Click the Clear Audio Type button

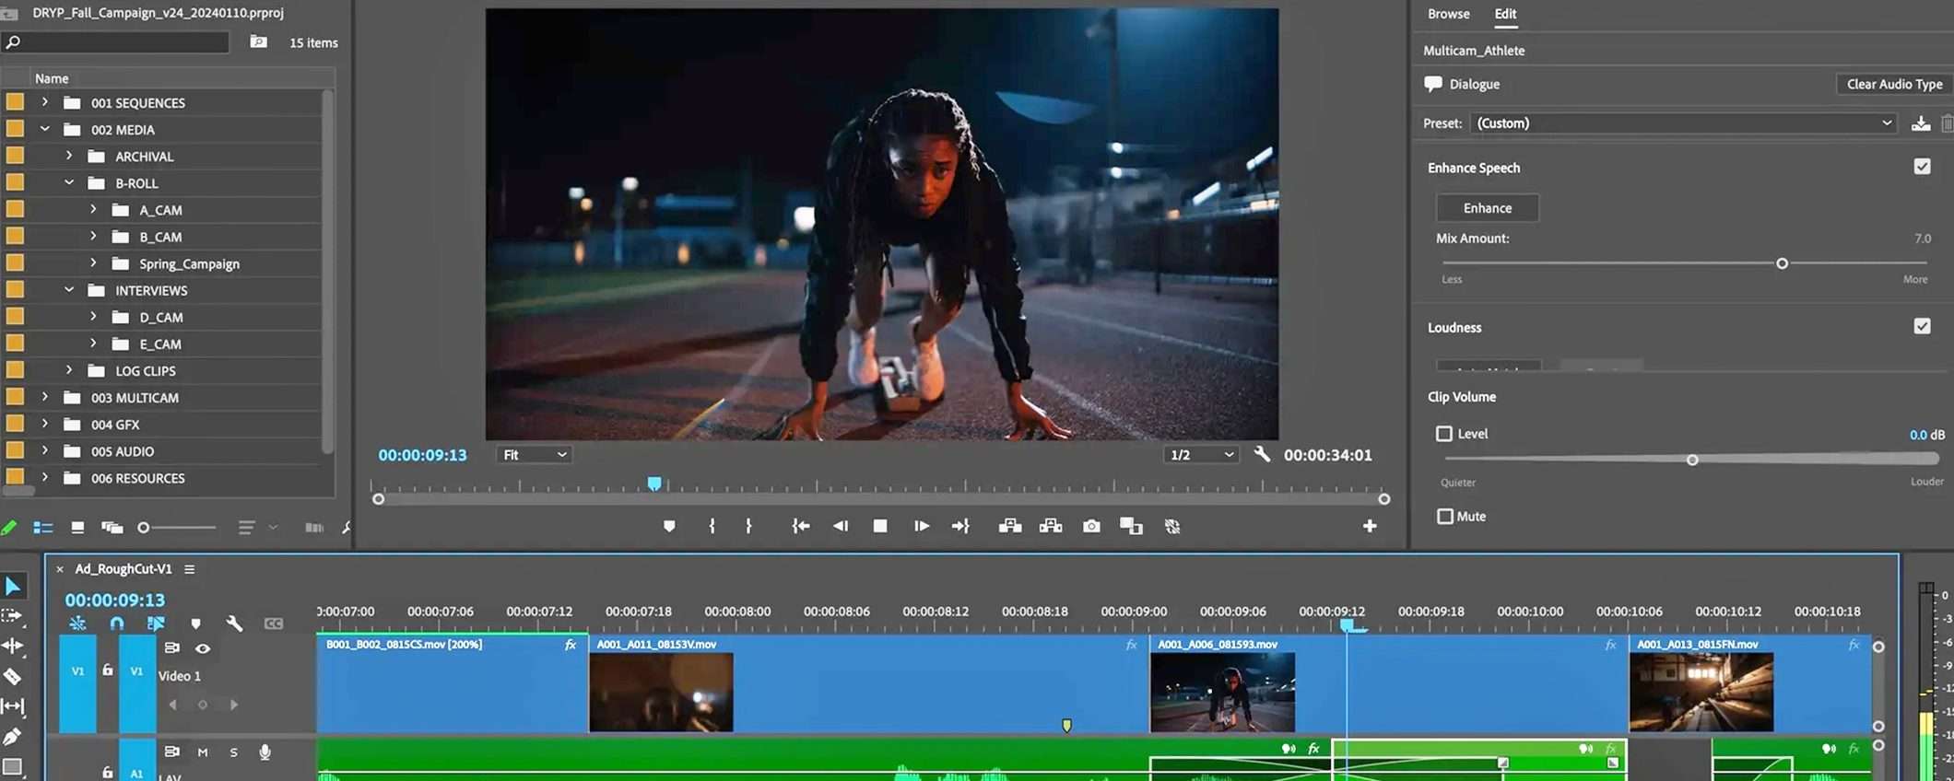click(x=1894, y=84)
